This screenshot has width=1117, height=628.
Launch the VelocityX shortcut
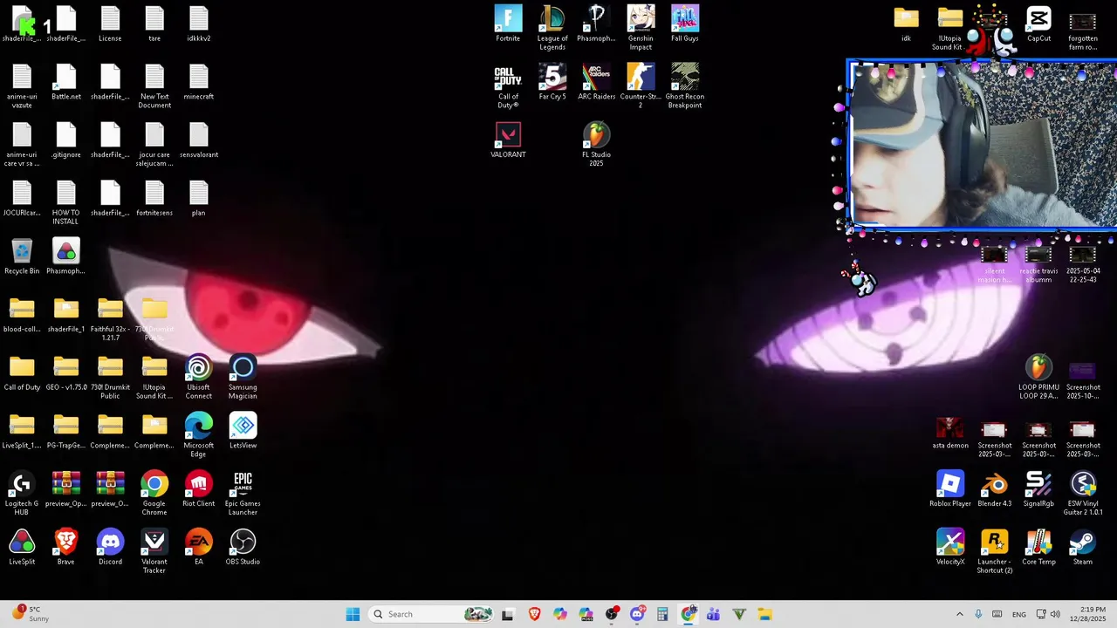(x=950, y=547)
